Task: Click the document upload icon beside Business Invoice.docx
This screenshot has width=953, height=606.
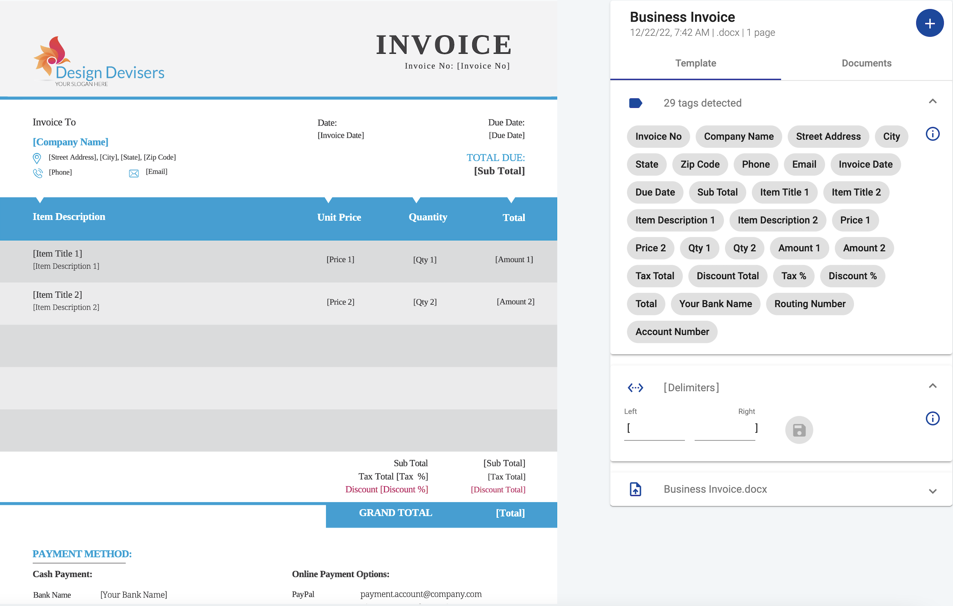Action: (x=636, y=489)
